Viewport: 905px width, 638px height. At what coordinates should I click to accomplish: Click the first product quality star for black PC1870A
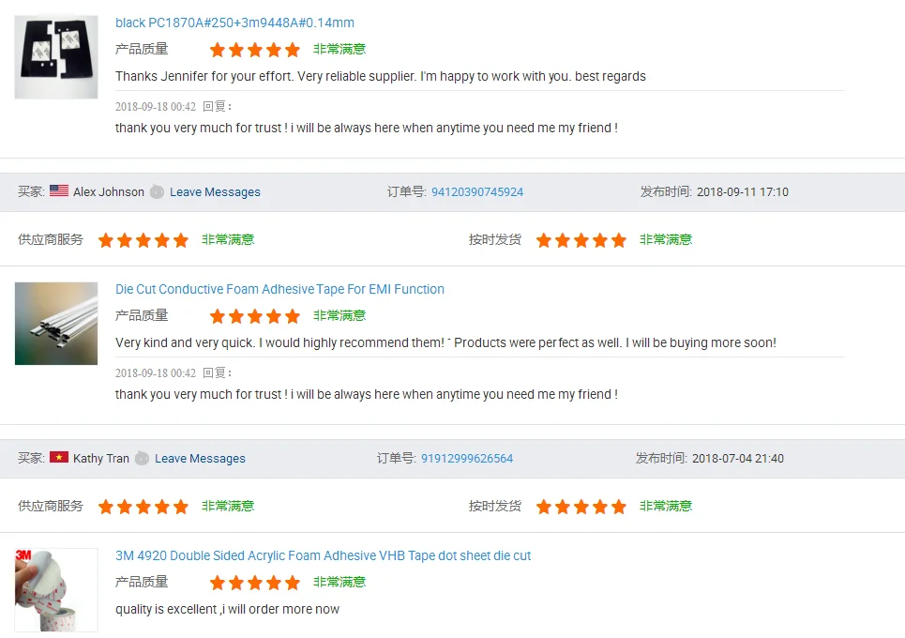click(x=218, y=50)
